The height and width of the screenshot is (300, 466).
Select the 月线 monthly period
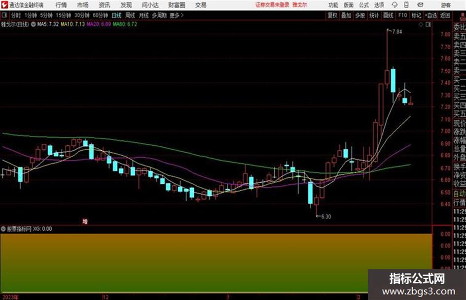coord(144,15)
